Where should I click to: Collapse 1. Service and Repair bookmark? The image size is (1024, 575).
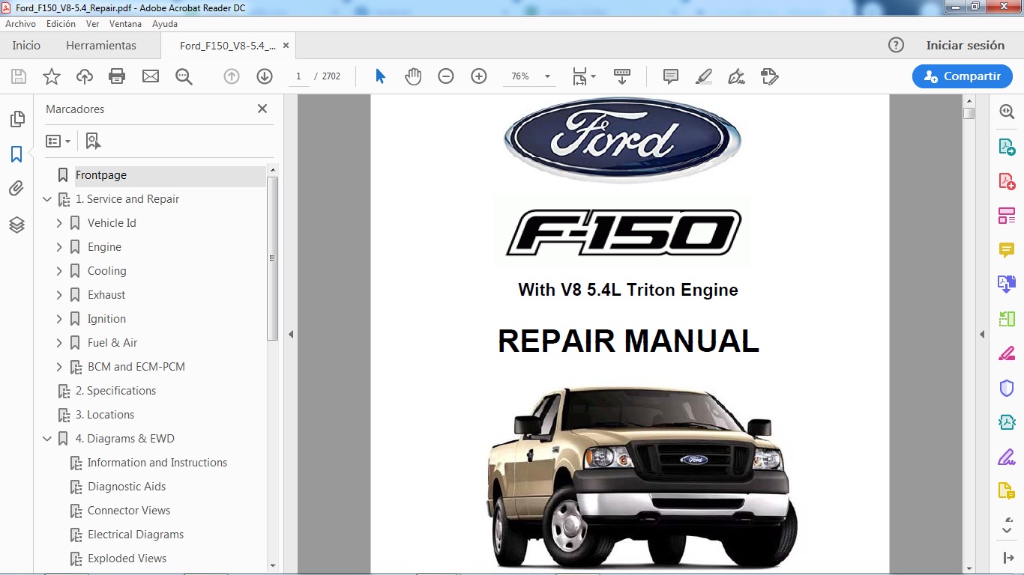[x=47, y=199]
